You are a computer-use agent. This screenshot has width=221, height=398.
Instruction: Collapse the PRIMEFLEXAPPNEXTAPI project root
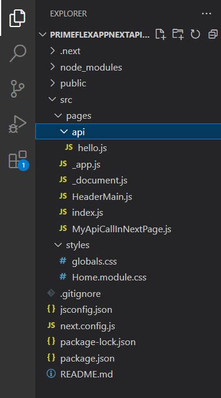coord(43,35)
